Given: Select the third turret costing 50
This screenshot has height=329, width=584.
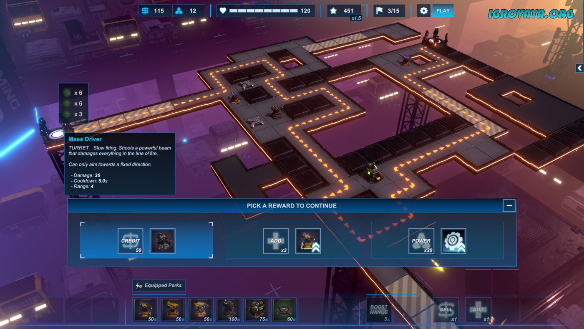Looking at the screenshot, I should point(201,310).
